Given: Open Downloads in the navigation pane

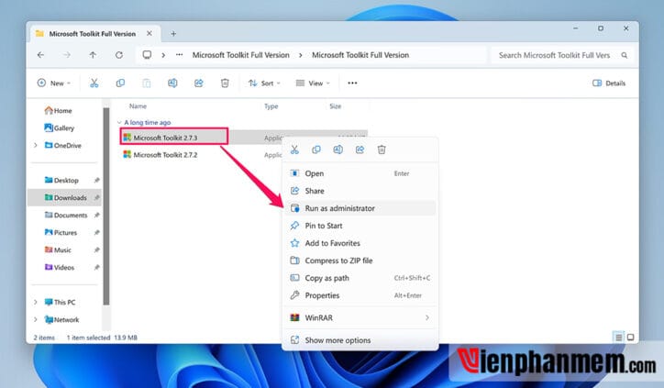Looking at the screenshot, I should (66, 197).
